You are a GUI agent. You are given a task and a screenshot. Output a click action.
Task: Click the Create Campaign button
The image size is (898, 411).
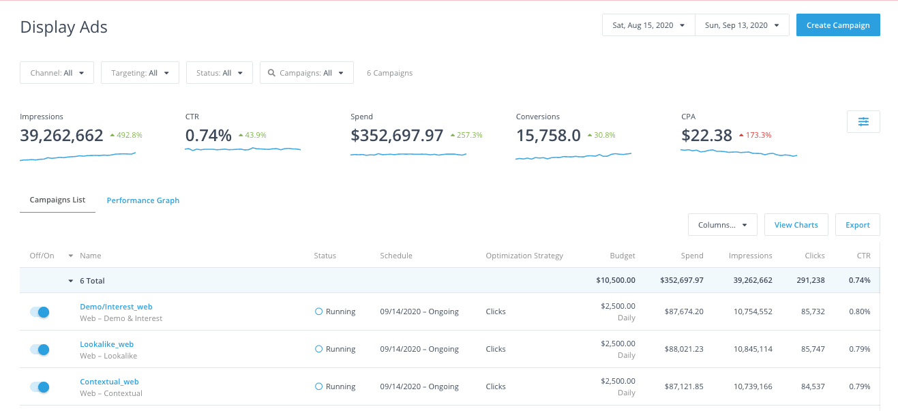(x=838, y=25)
